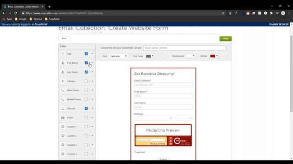Click the Privacy & Terms link

tap(157, 144)
